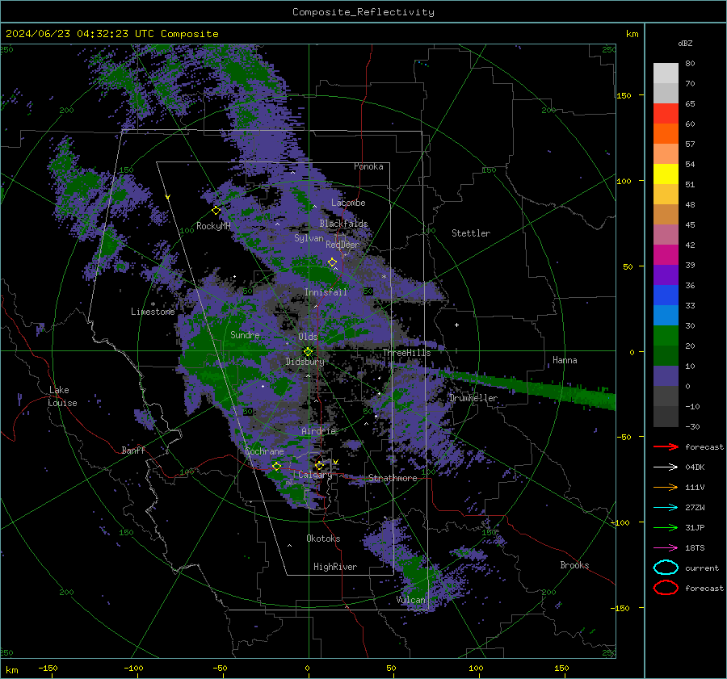The height and width of the screenshot is (679, 727).
Task: Click the '100' value on right km axis
Action: click(x=624, y=181)
